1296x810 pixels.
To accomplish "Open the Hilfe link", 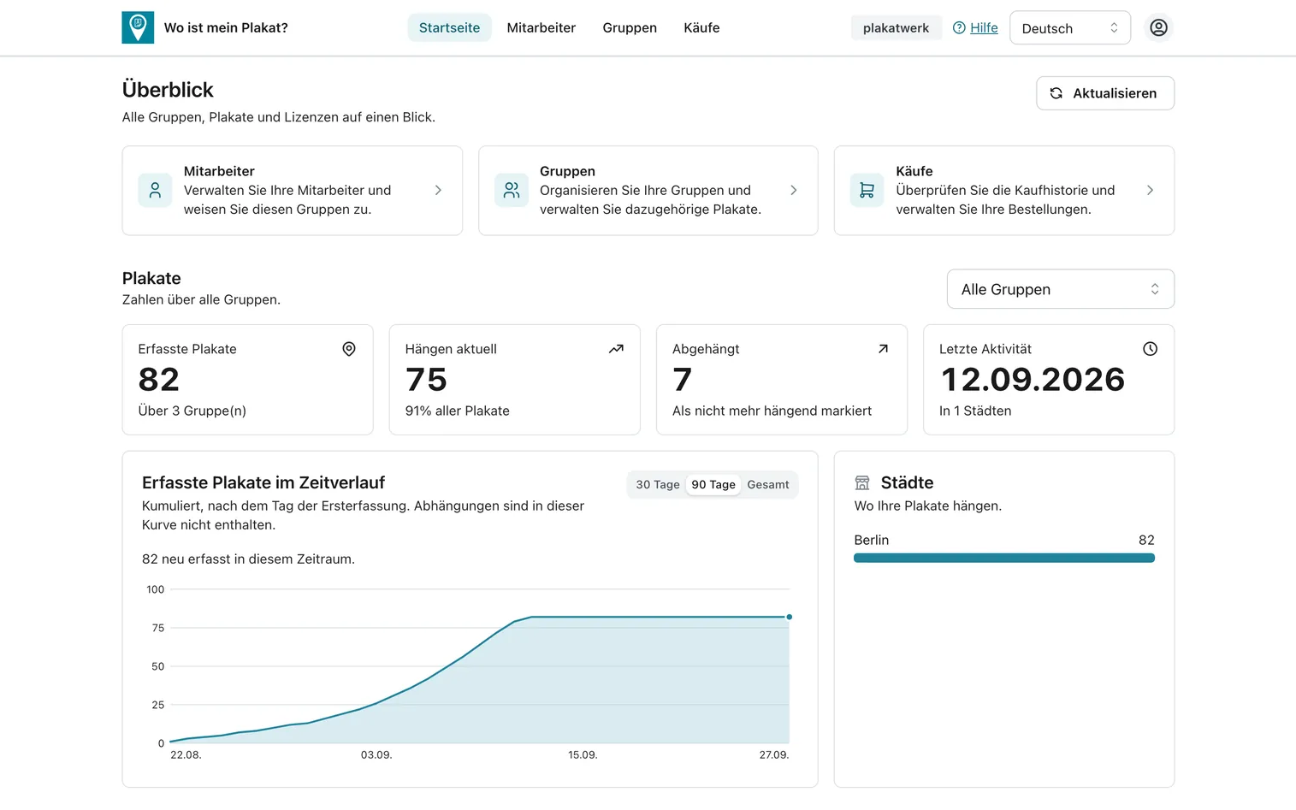I will (984, 27).
